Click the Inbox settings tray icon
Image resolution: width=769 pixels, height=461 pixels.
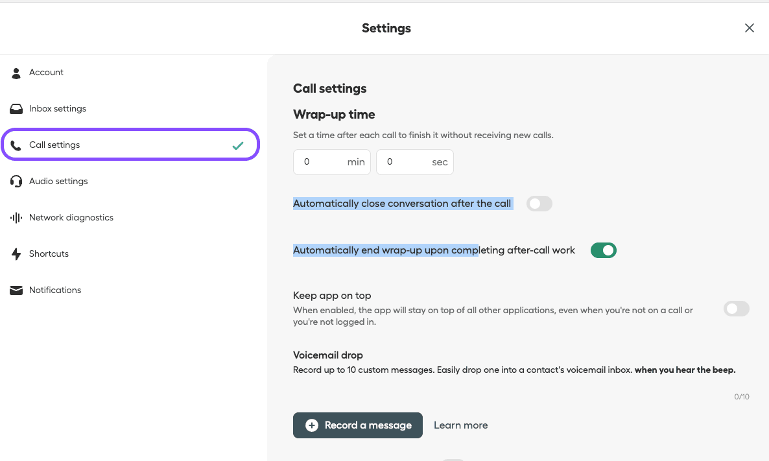pyautogui.click(x=16, y=109)
